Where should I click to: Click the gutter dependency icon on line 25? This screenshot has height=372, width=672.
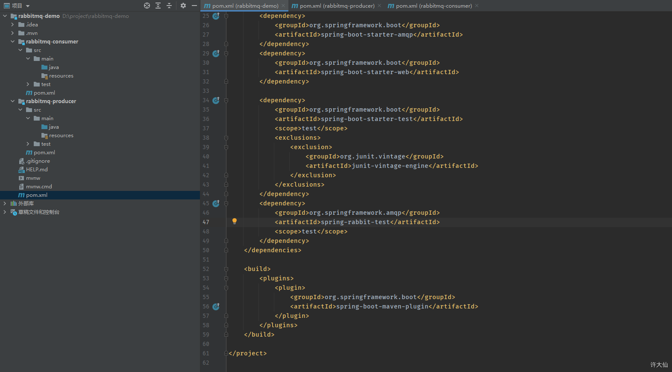coord(216,16)
